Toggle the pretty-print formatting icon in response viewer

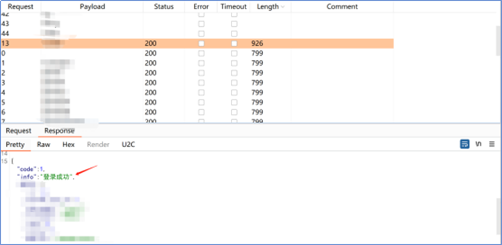464,144
